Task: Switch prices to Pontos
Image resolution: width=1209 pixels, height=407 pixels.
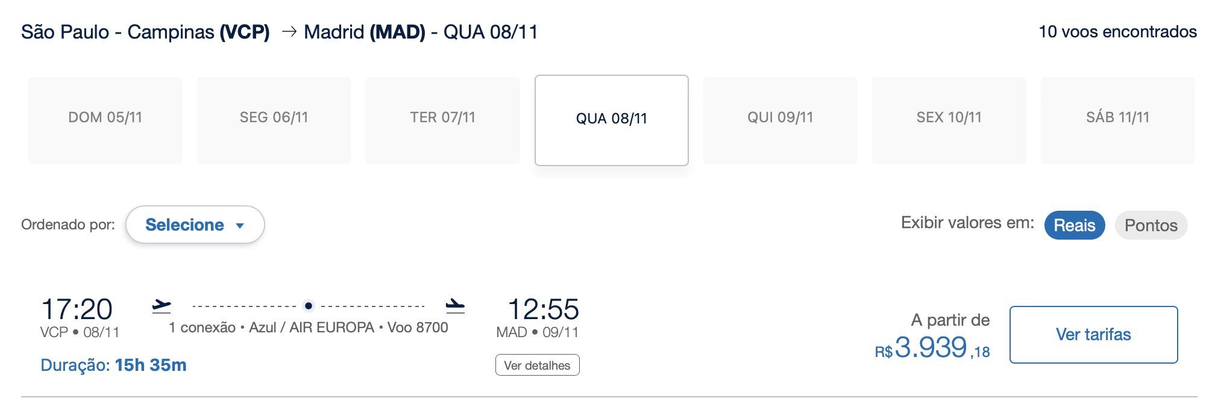Action: (x=1151, y=225)
